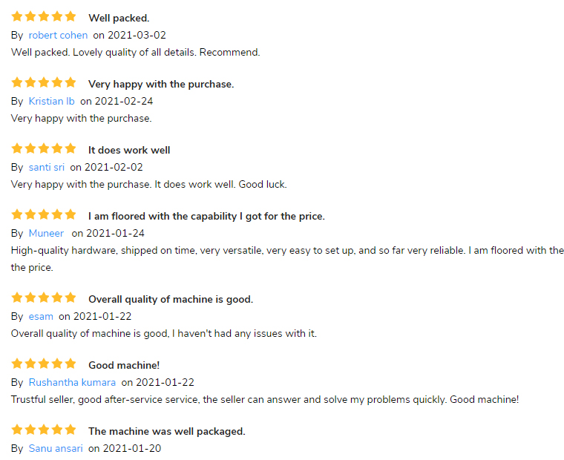Click the five stars on Muneer's review
The image size is (564, 460).
click(x=44, y=215)
